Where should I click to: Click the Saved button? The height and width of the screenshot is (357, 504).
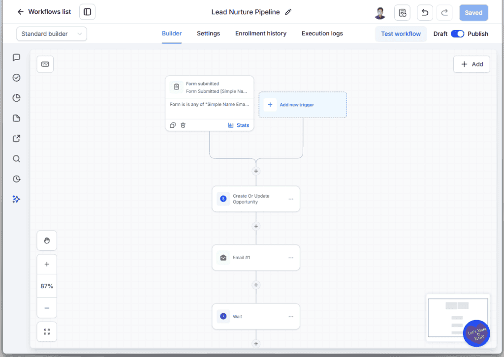tap(473, 13)
